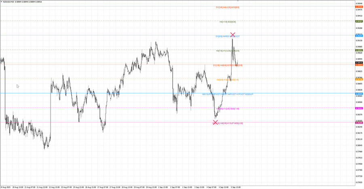The image size is (364, 189).
Task: Click the magenta 0.58441 price tag
Action: coord(359,108)
